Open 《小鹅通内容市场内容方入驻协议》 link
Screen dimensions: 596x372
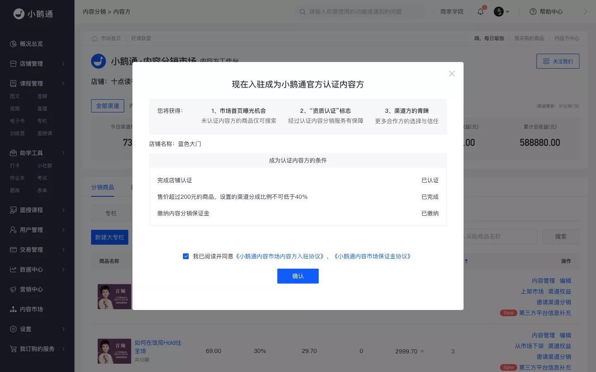pyautogui.click(x=280, y=256)
